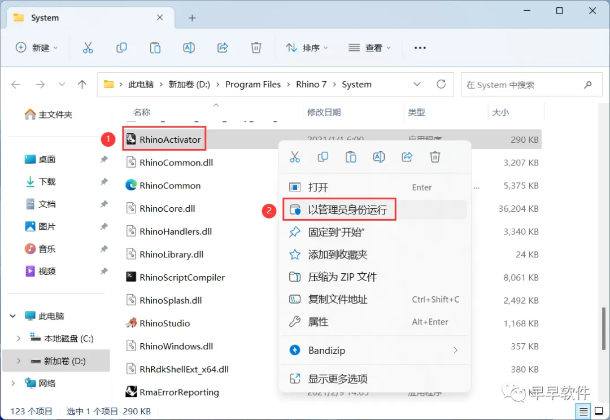Screen dimensions: 610x420
Task: Click the Copy icon in the context menu
Action: [x=323, y=157]
